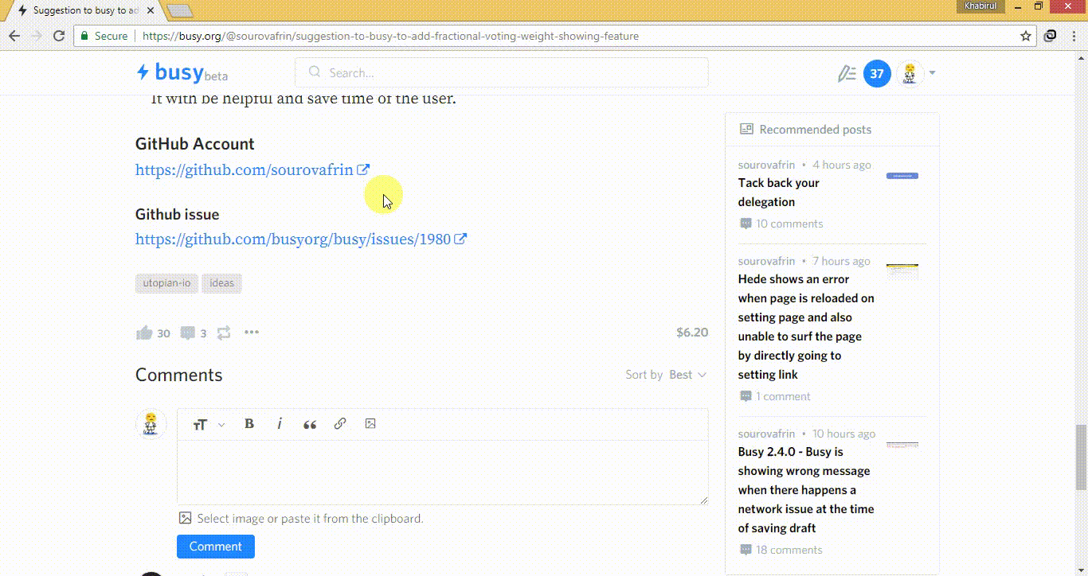Insert a quote with the quote icon

point(310,424)
